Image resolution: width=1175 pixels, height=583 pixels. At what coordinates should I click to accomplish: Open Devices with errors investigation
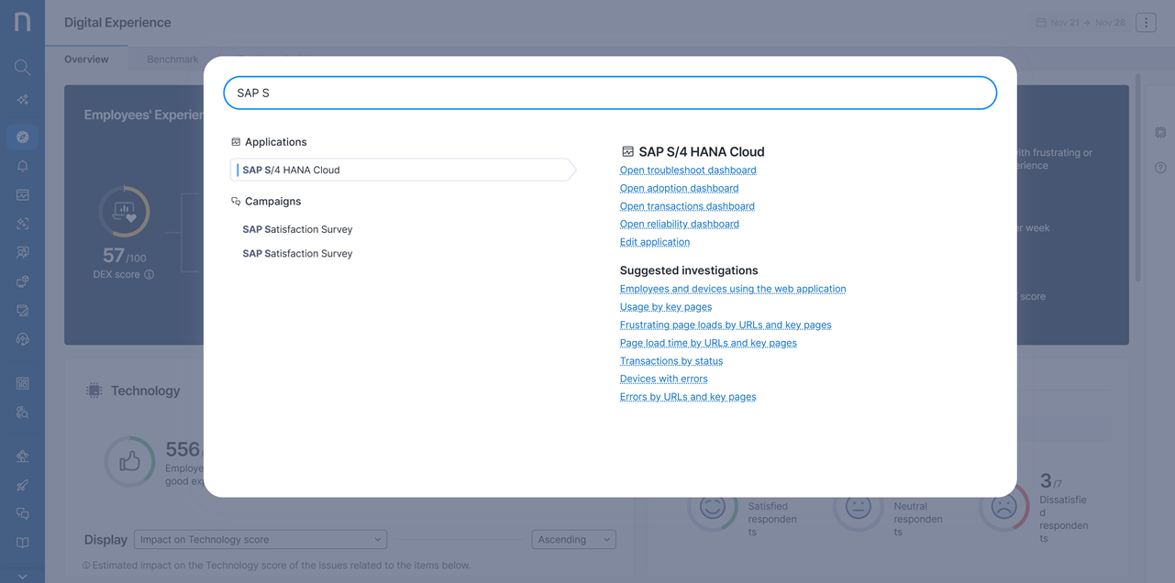(x=663, y=379)
